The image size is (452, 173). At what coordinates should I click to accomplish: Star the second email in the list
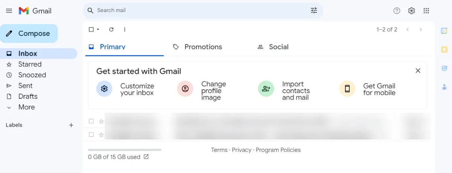click(x=101, y=135)
